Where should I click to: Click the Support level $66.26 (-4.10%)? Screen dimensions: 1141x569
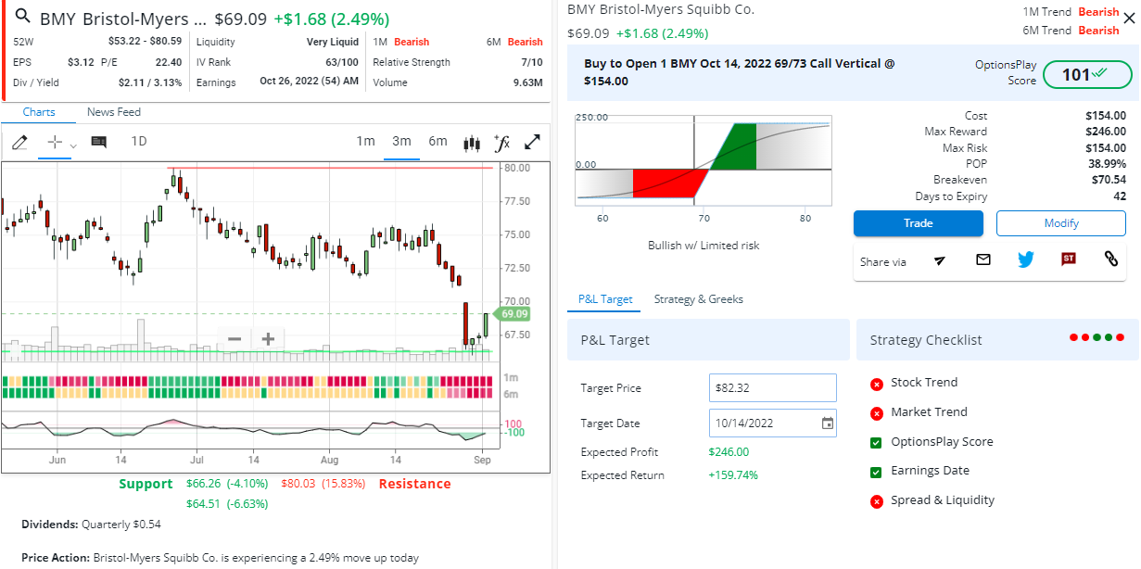[227, 484]
